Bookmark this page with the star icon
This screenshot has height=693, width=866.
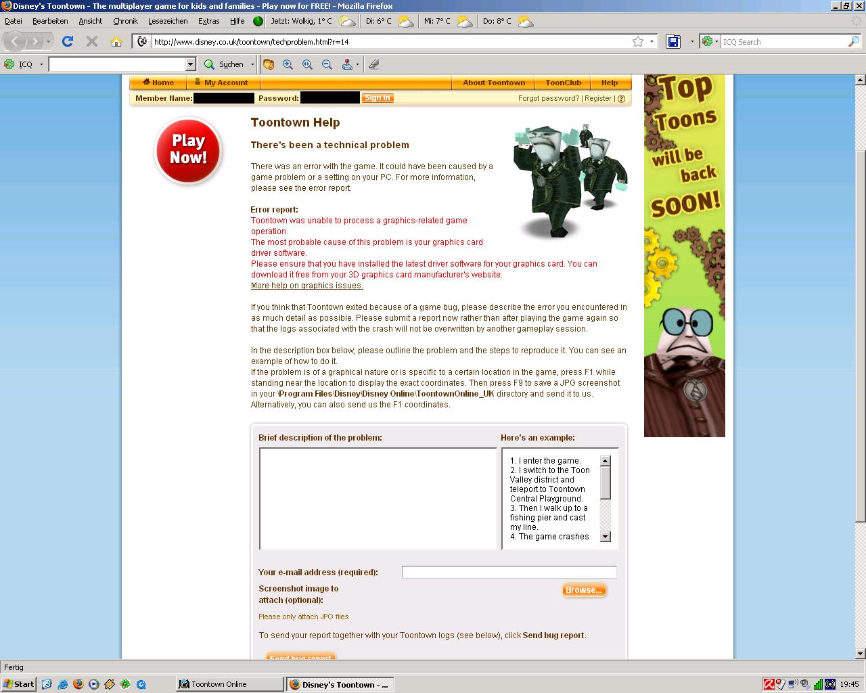[x=638, y=42]
